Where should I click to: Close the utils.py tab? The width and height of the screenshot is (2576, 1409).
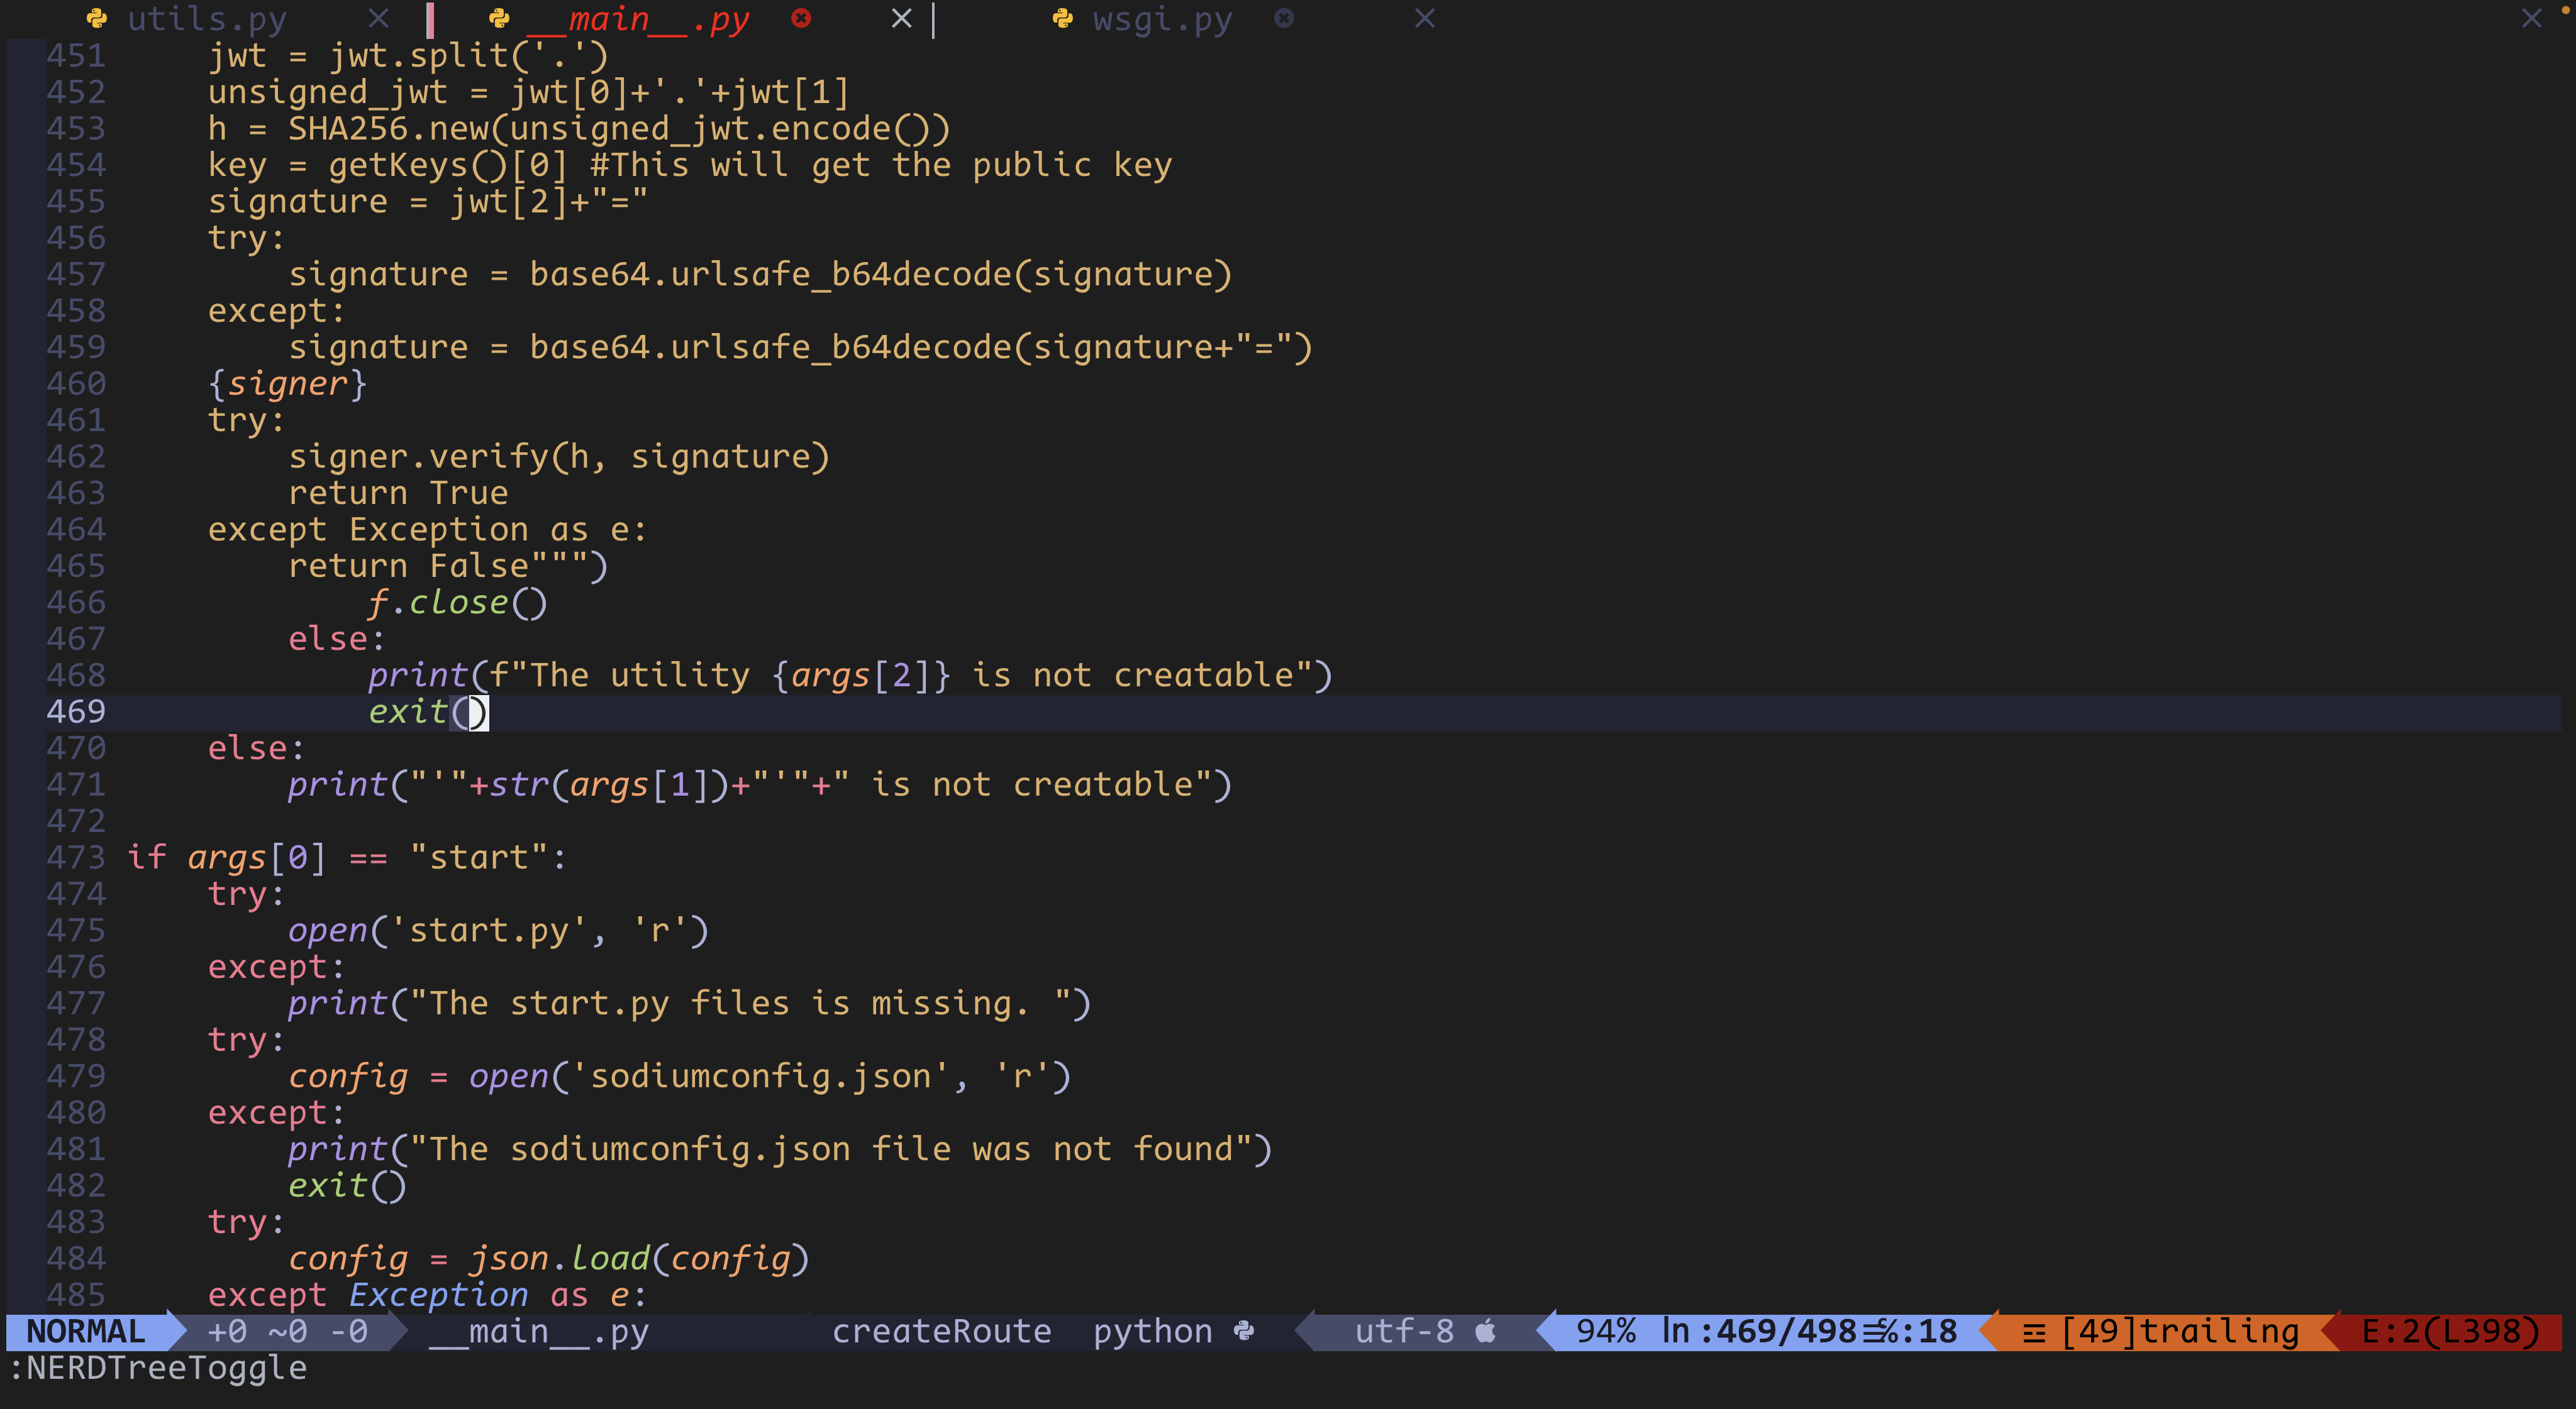point(378,19)
